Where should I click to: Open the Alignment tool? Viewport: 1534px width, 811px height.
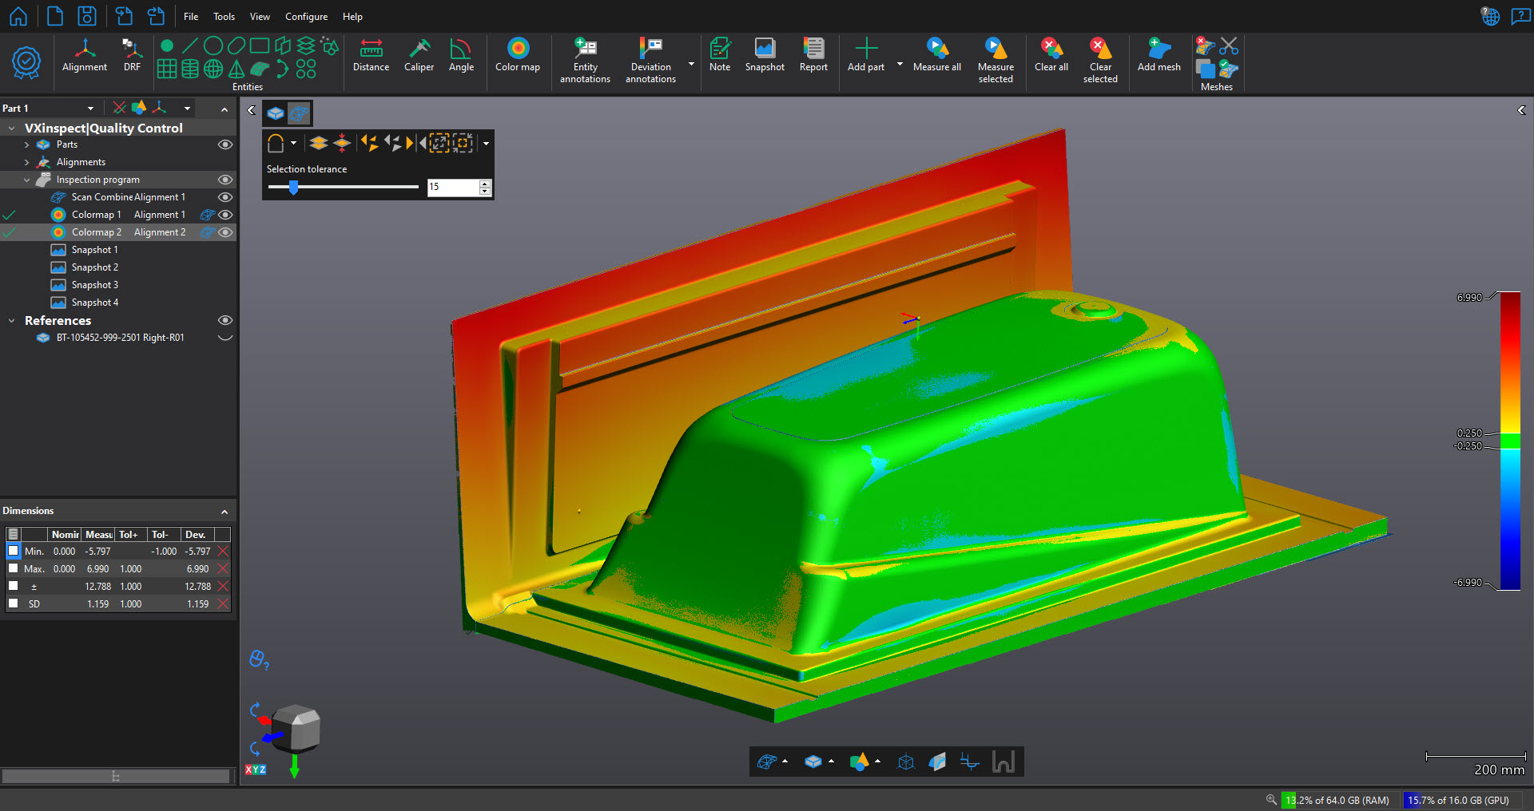pos(85,55)
